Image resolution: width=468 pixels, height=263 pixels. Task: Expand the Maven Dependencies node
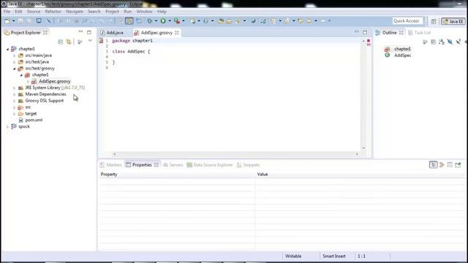click(x=15, y=94)
